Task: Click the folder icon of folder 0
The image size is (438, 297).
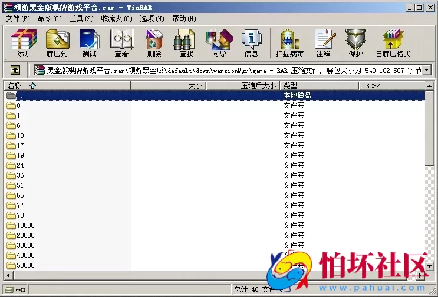Action: coord(11,106)
